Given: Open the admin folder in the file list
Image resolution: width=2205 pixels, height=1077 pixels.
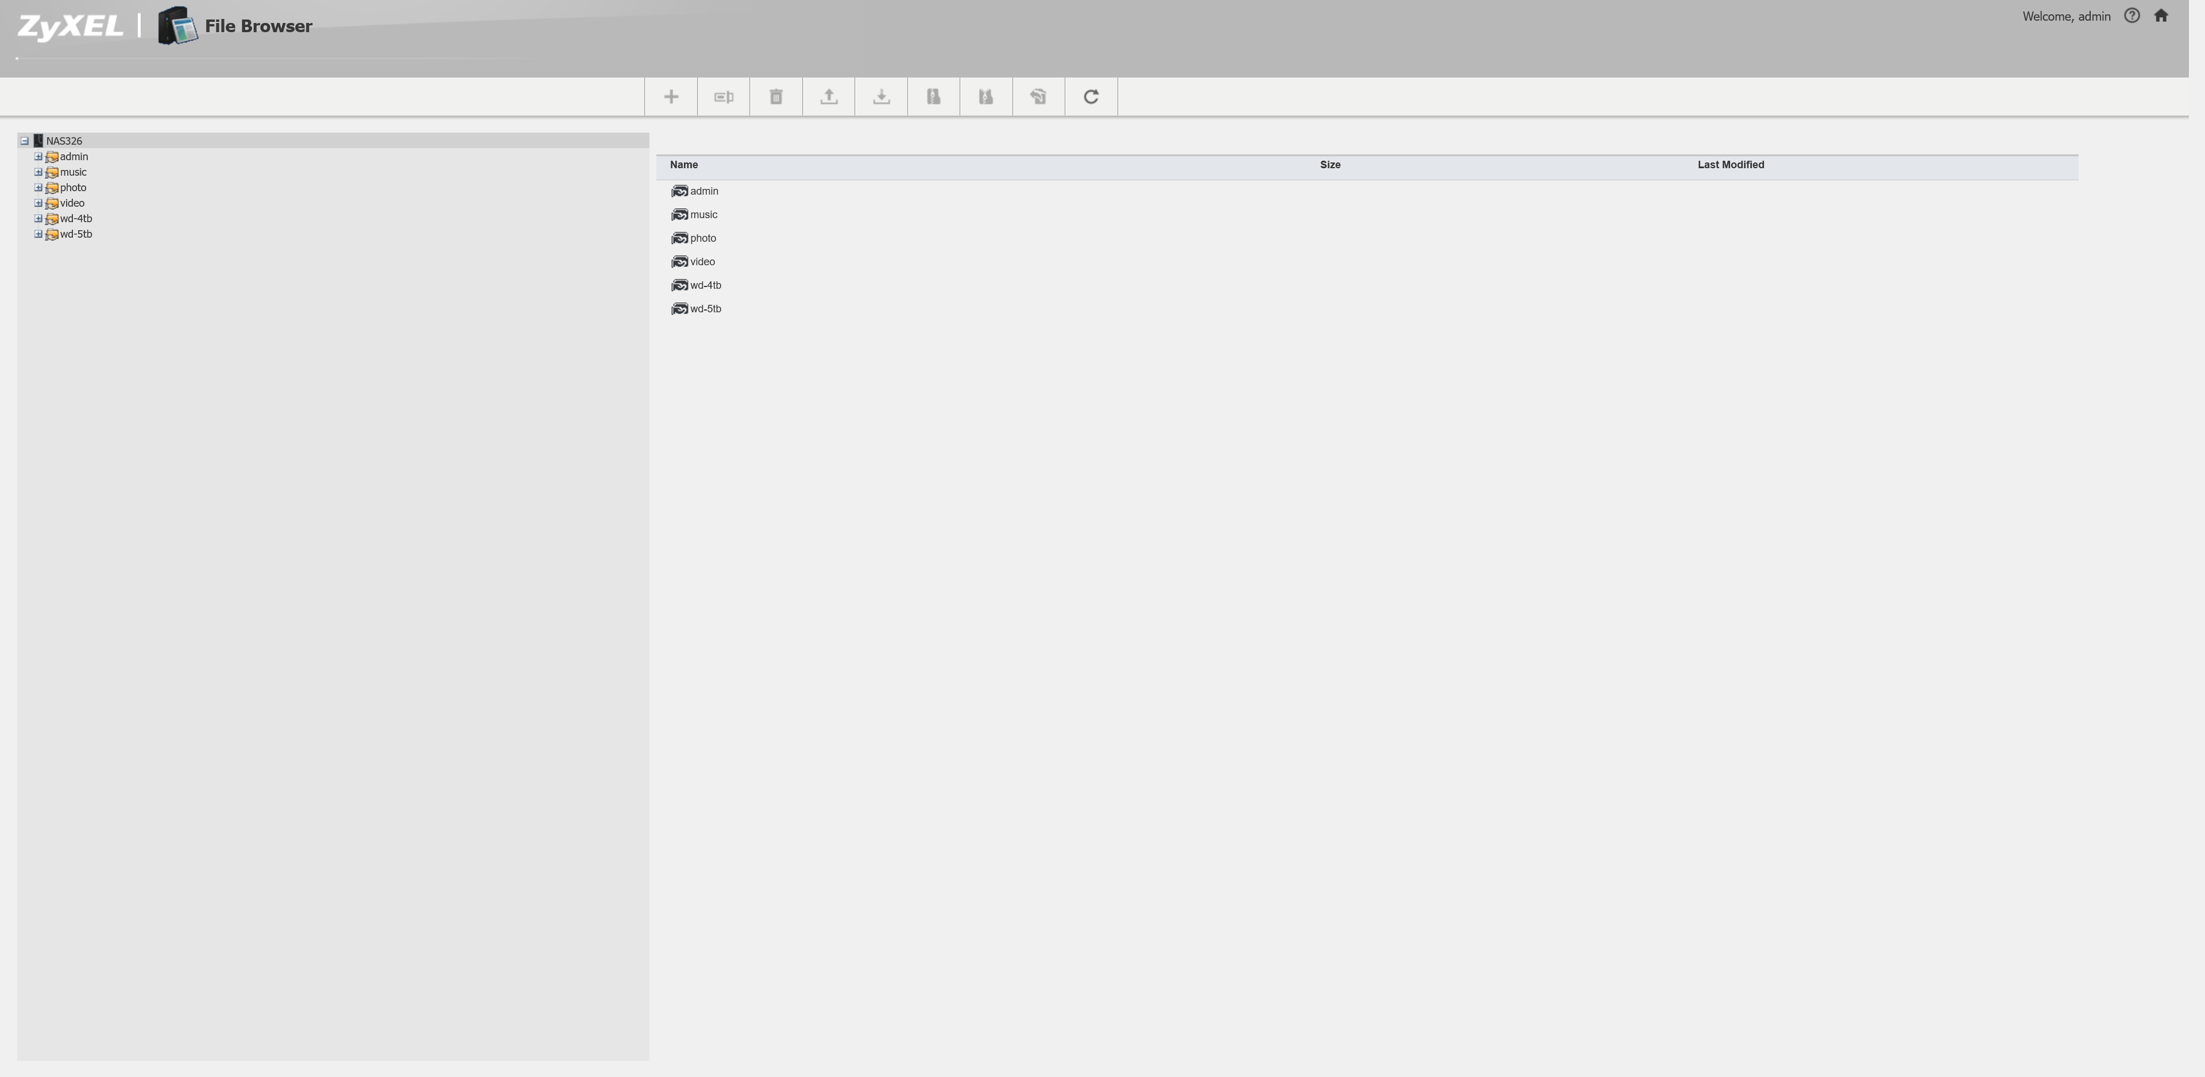Looking at the screenshot, I should (705, 191).
